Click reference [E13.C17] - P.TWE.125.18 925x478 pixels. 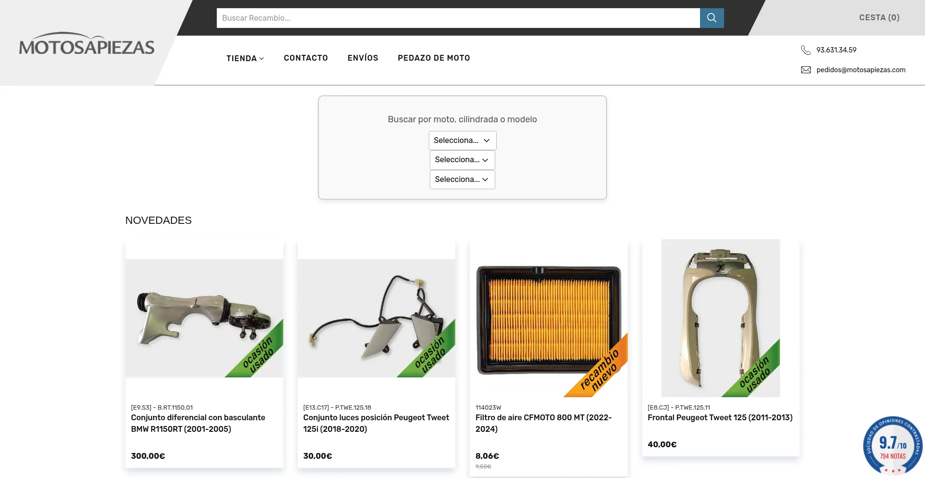click(x=337, y=407)
